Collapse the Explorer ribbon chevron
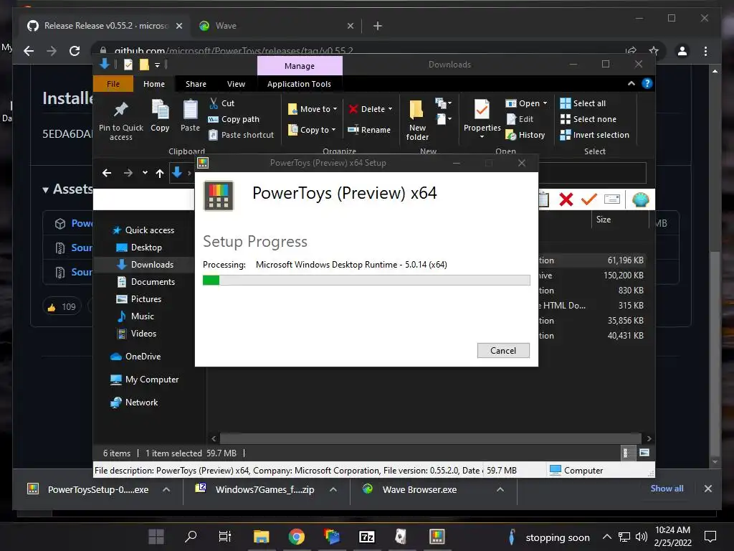The width and height of the screenshot is (734, 551). tap(631, 83)
